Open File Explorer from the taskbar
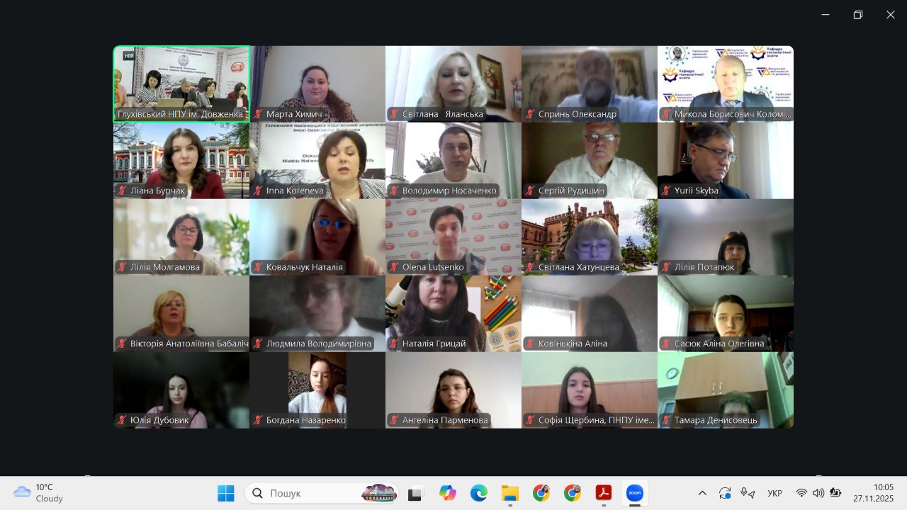907x510 pixels. coord(509,493)
